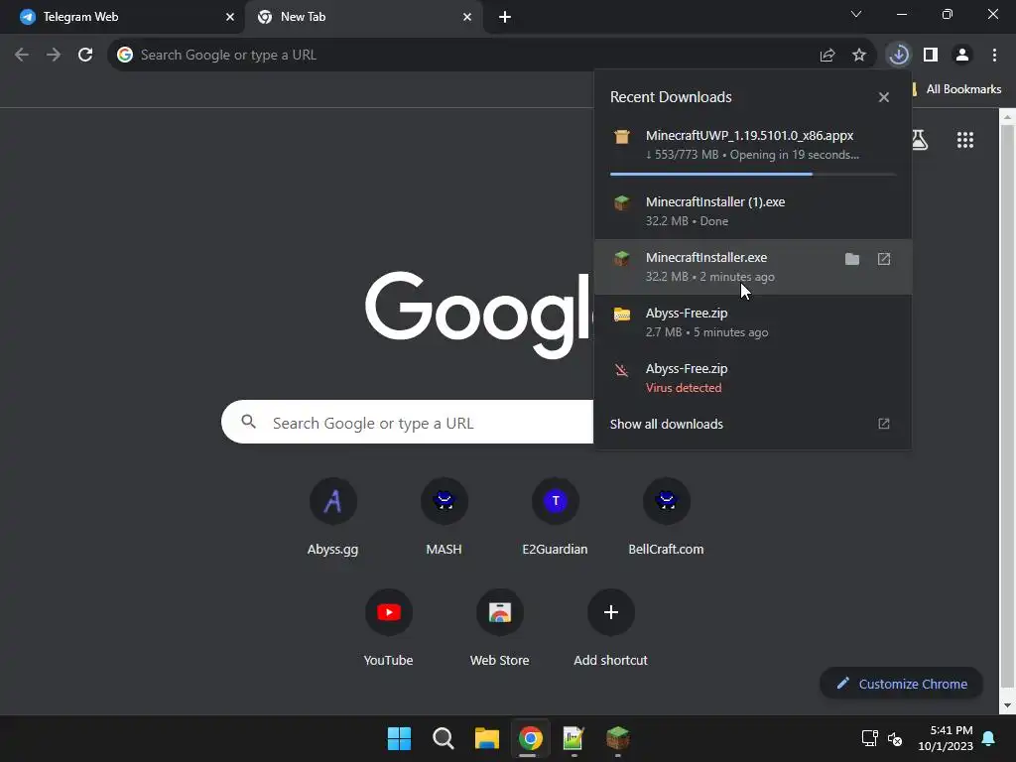Viewport: 1016px width, 762px height.
Task: Click the share page icon
Action: tap(826, 56)
